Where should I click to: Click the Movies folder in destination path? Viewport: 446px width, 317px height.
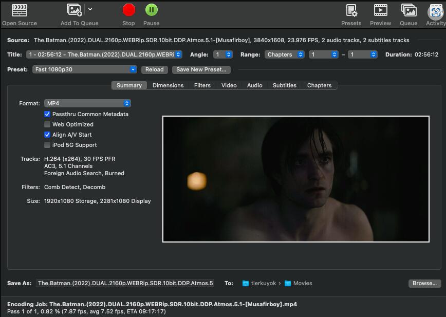click(298, 283)
